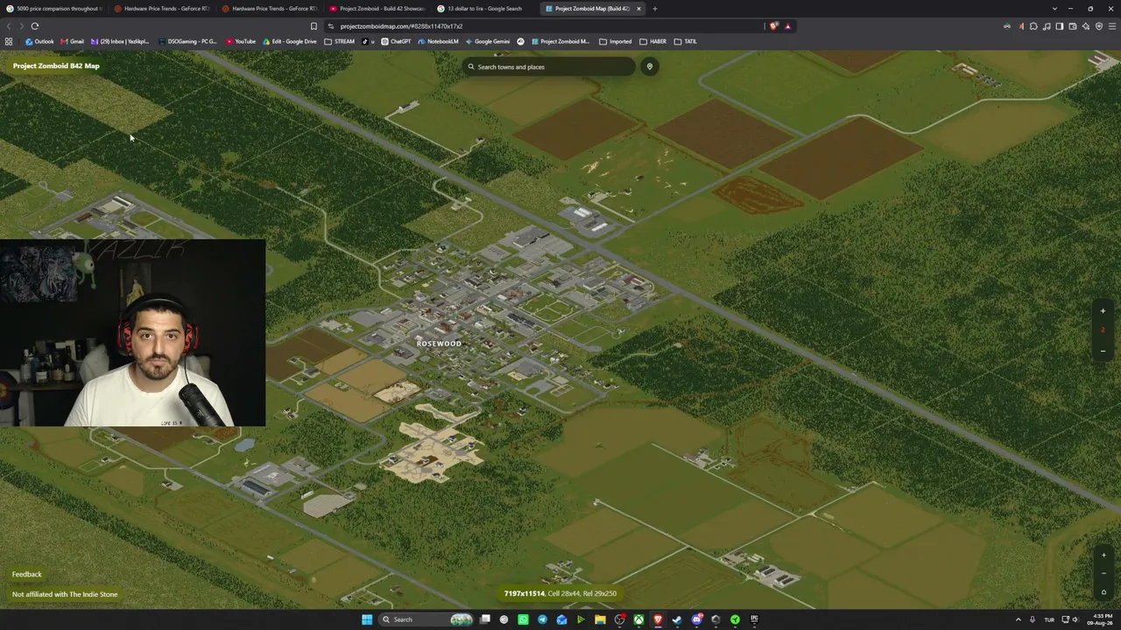Go back to the previous page
This screenshot has width=1121, height=630.
[9, 26]
